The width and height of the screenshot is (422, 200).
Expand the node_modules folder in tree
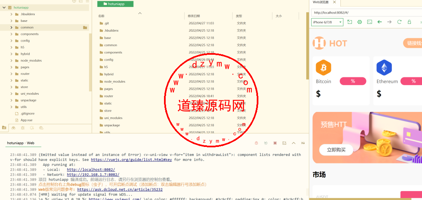pos(11,60)
